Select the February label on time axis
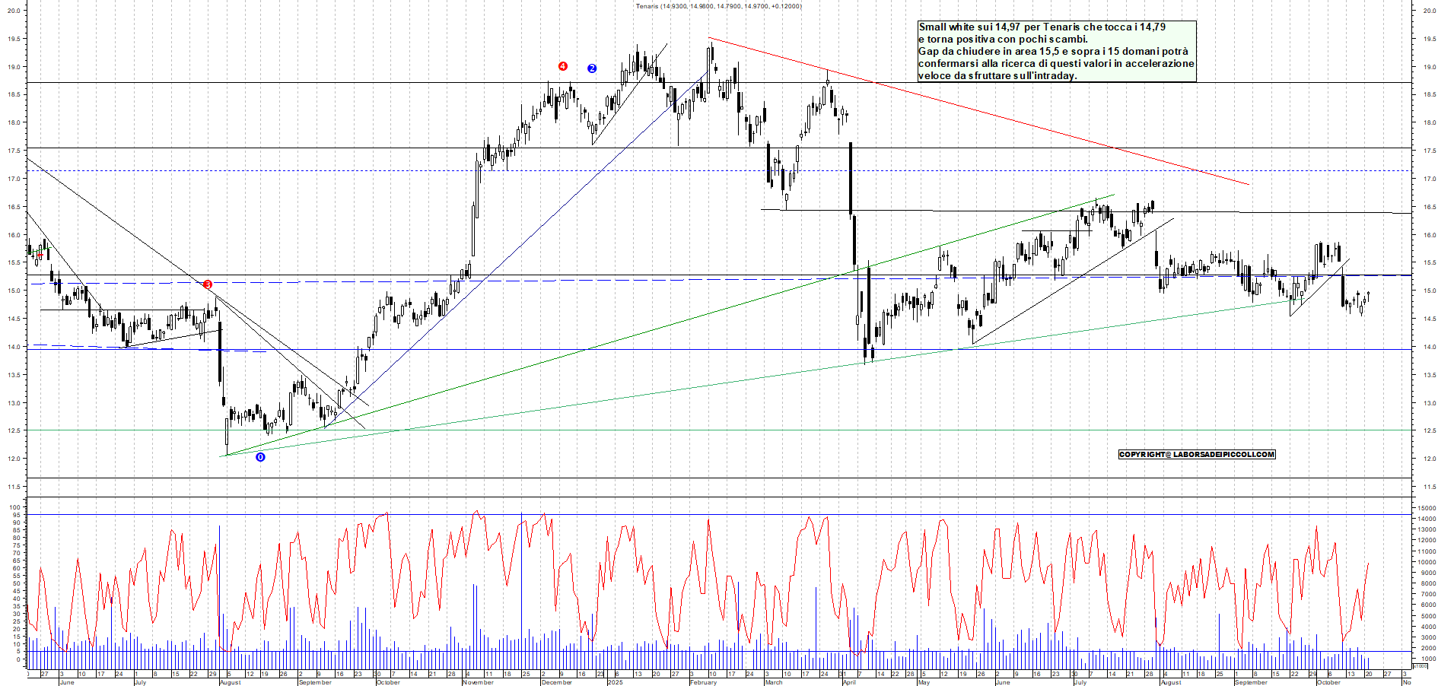The height and width of the screenshot is (686, 1438). coord(703,682)
